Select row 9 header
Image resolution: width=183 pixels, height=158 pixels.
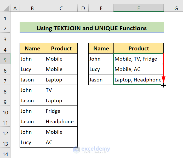(5, 101)
